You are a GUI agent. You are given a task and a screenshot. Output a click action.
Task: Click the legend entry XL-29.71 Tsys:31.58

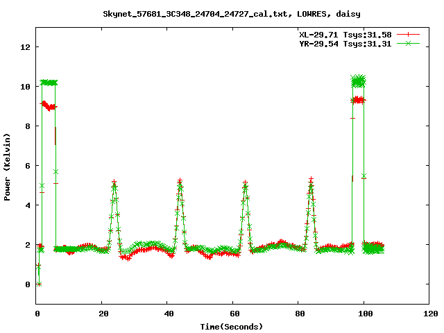345,35
